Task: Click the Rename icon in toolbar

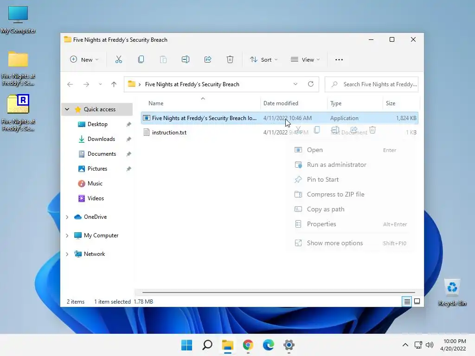Action: point(186,60)
